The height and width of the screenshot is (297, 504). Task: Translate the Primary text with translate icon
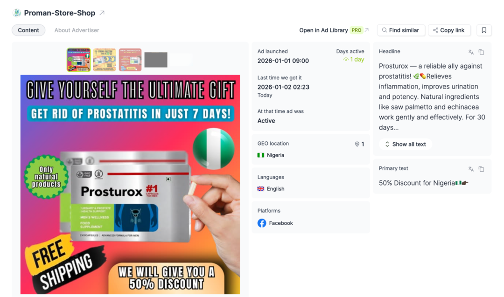pyautogui.click(x=471, y=169)
